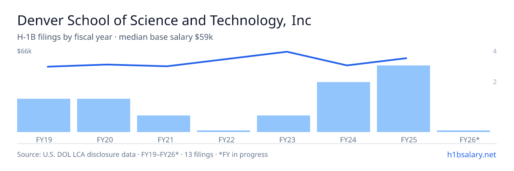Click the FY20 filings bar
Image resolution: width=514 pixels, height=171 pixels.
click(x=104, y=115)
